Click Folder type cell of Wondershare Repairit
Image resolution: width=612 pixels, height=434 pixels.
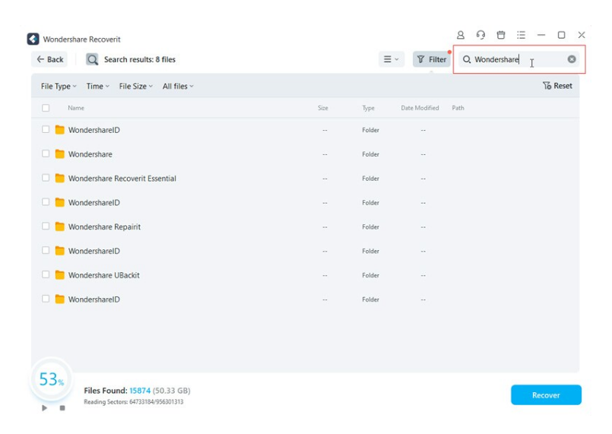pos(370,227)
